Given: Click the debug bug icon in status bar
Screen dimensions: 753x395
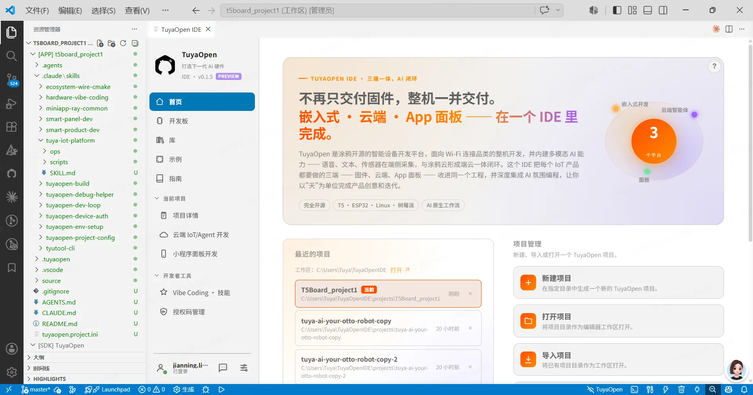Looking at the screenshot, I should click(206, 390).
